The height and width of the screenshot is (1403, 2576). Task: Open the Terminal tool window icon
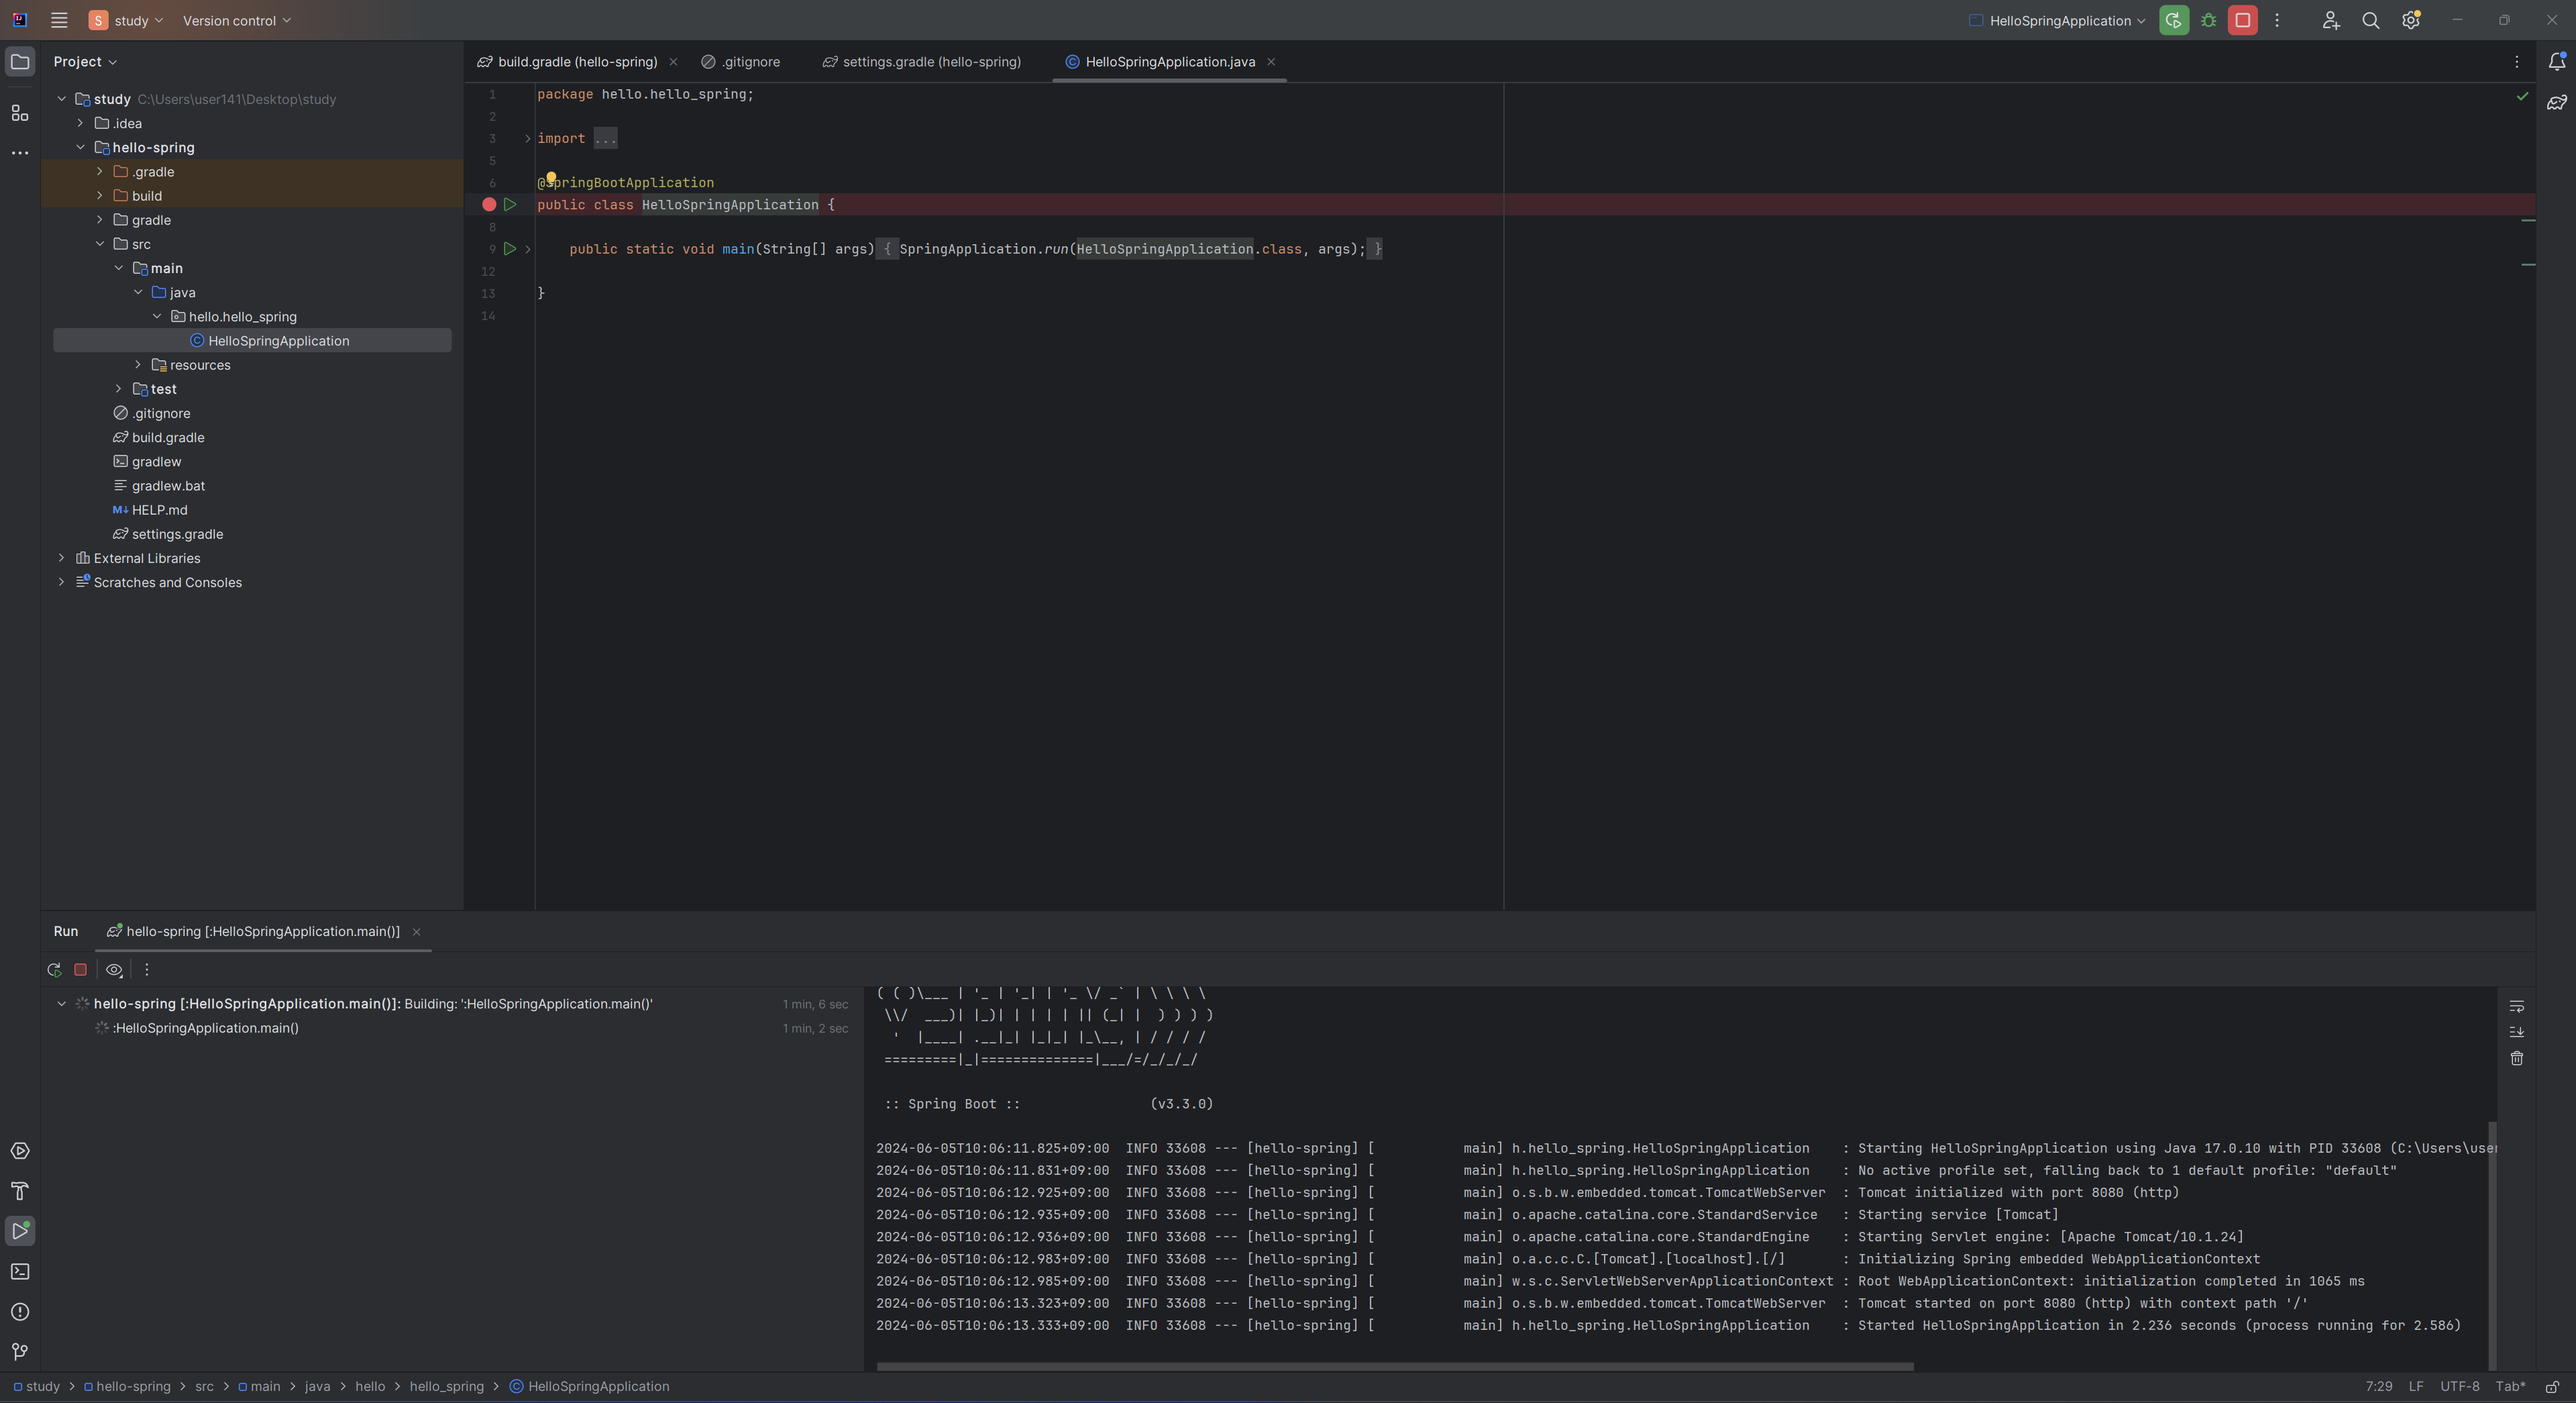20,1271
